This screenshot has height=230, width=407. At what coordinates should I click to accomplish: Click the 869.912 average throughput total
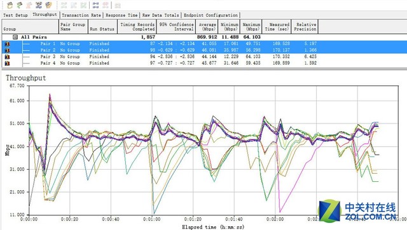207,37
